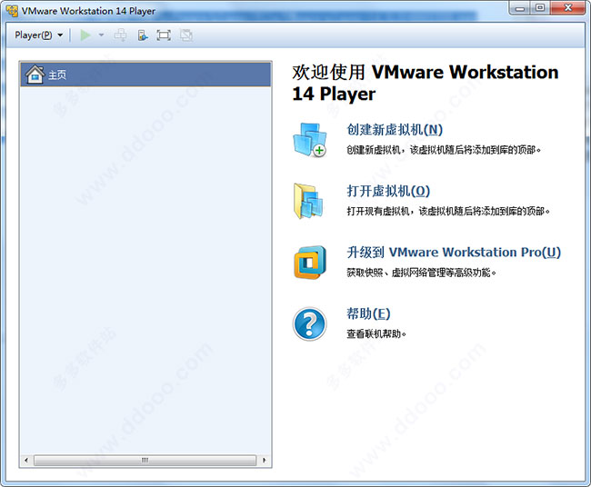
Task: Click the home house icon in library
Action: [x=35, y=75]
